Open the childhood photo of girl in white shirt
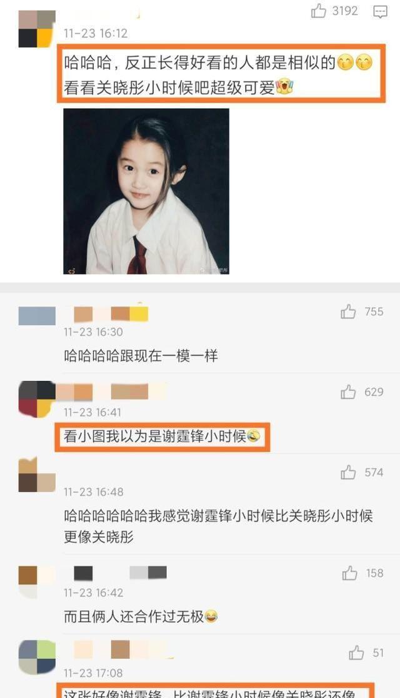400x698 pixels. 146,191
